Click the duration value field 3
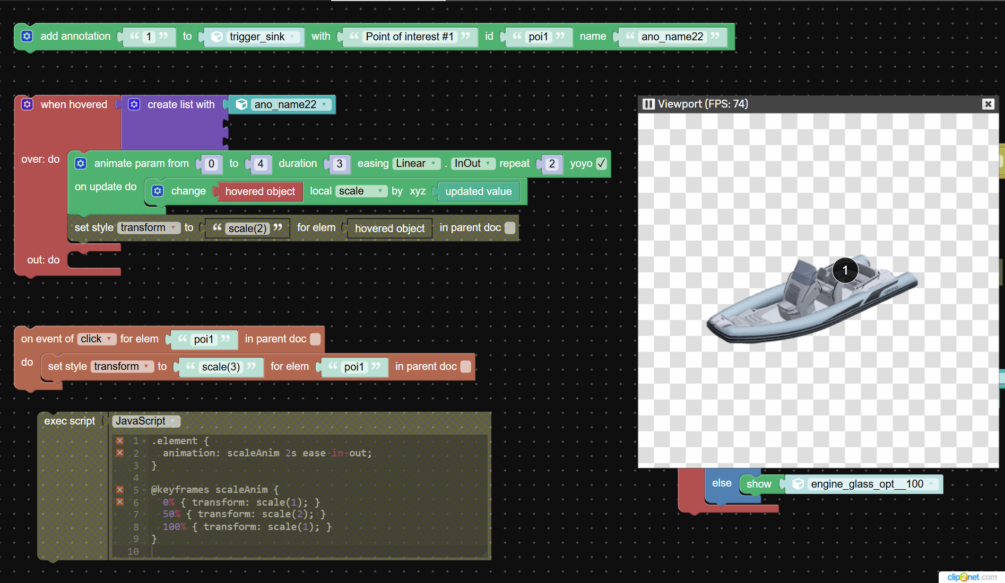 (340, 164)
